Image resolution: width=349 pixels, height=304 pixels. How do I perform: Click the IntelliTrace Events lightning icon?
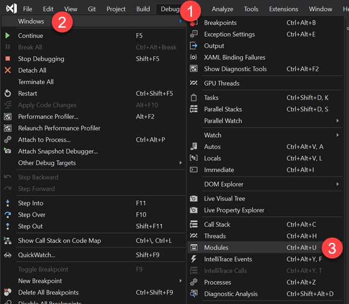tap(194, 259)
